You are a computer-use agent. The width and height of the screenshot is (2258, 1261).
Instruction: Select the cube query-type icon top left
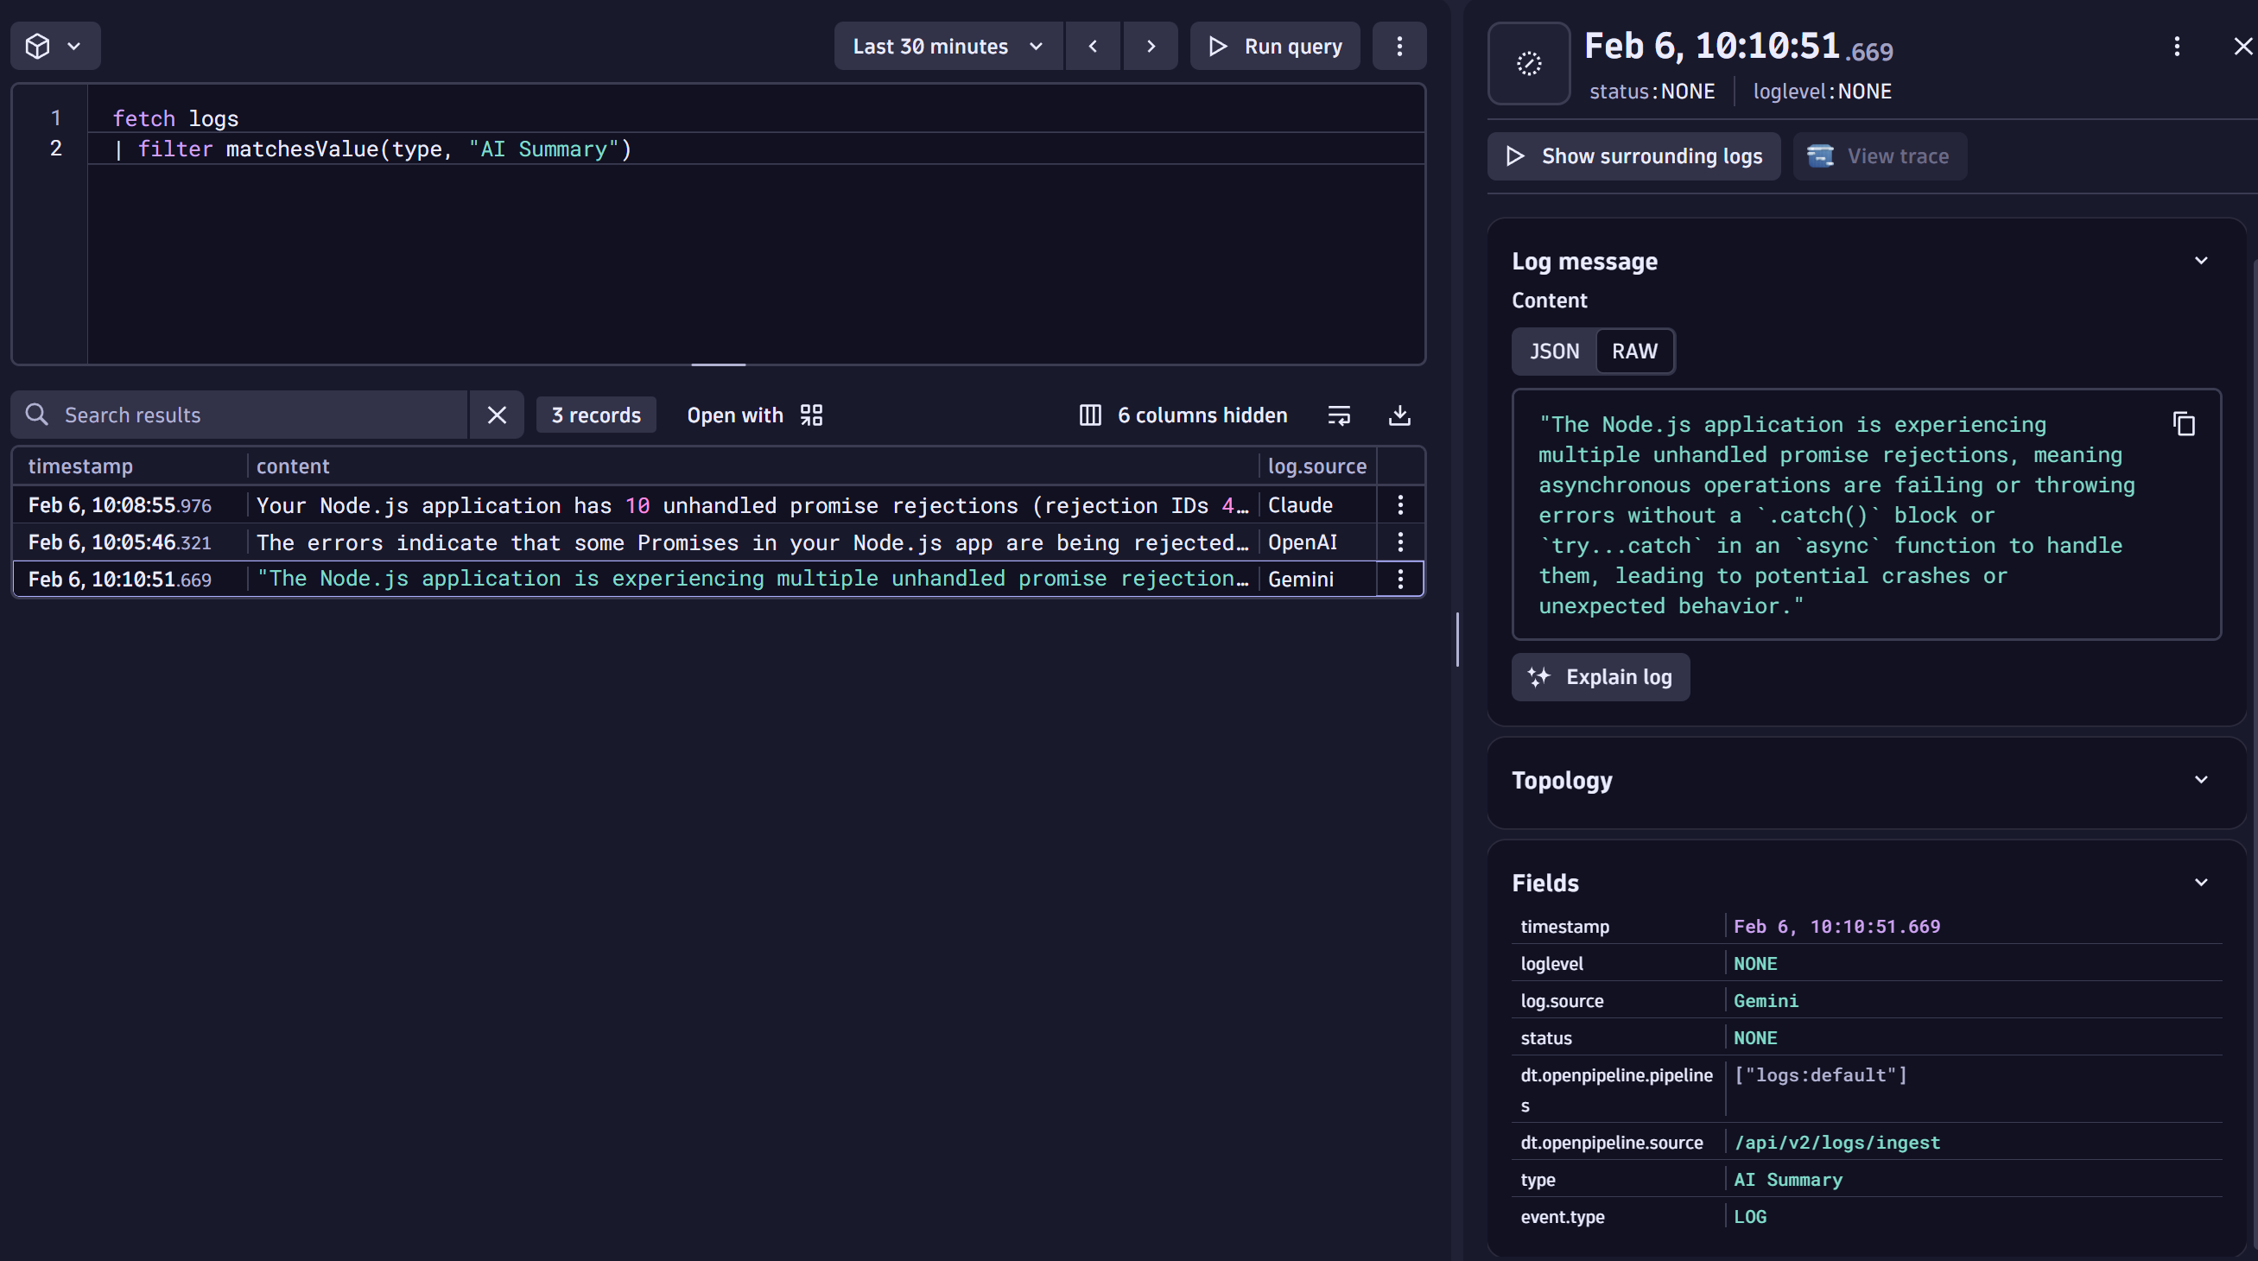[37, 46]
